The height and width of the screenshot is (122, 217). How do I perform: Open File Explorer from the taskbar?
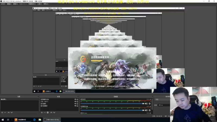[x=40, y=120]
